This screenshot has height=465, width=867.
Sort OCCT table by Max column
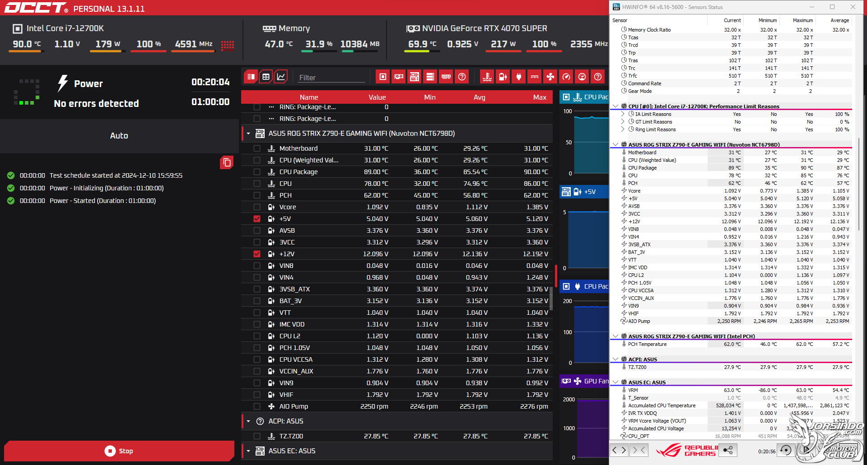540,97
